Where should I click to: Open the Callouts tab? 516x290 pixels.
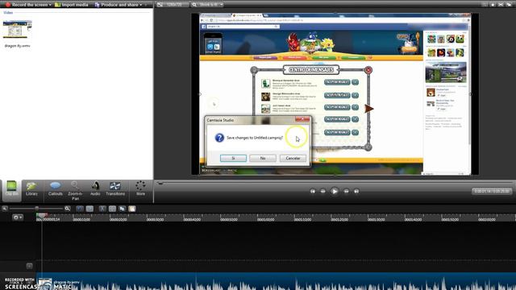pos(56,190)
